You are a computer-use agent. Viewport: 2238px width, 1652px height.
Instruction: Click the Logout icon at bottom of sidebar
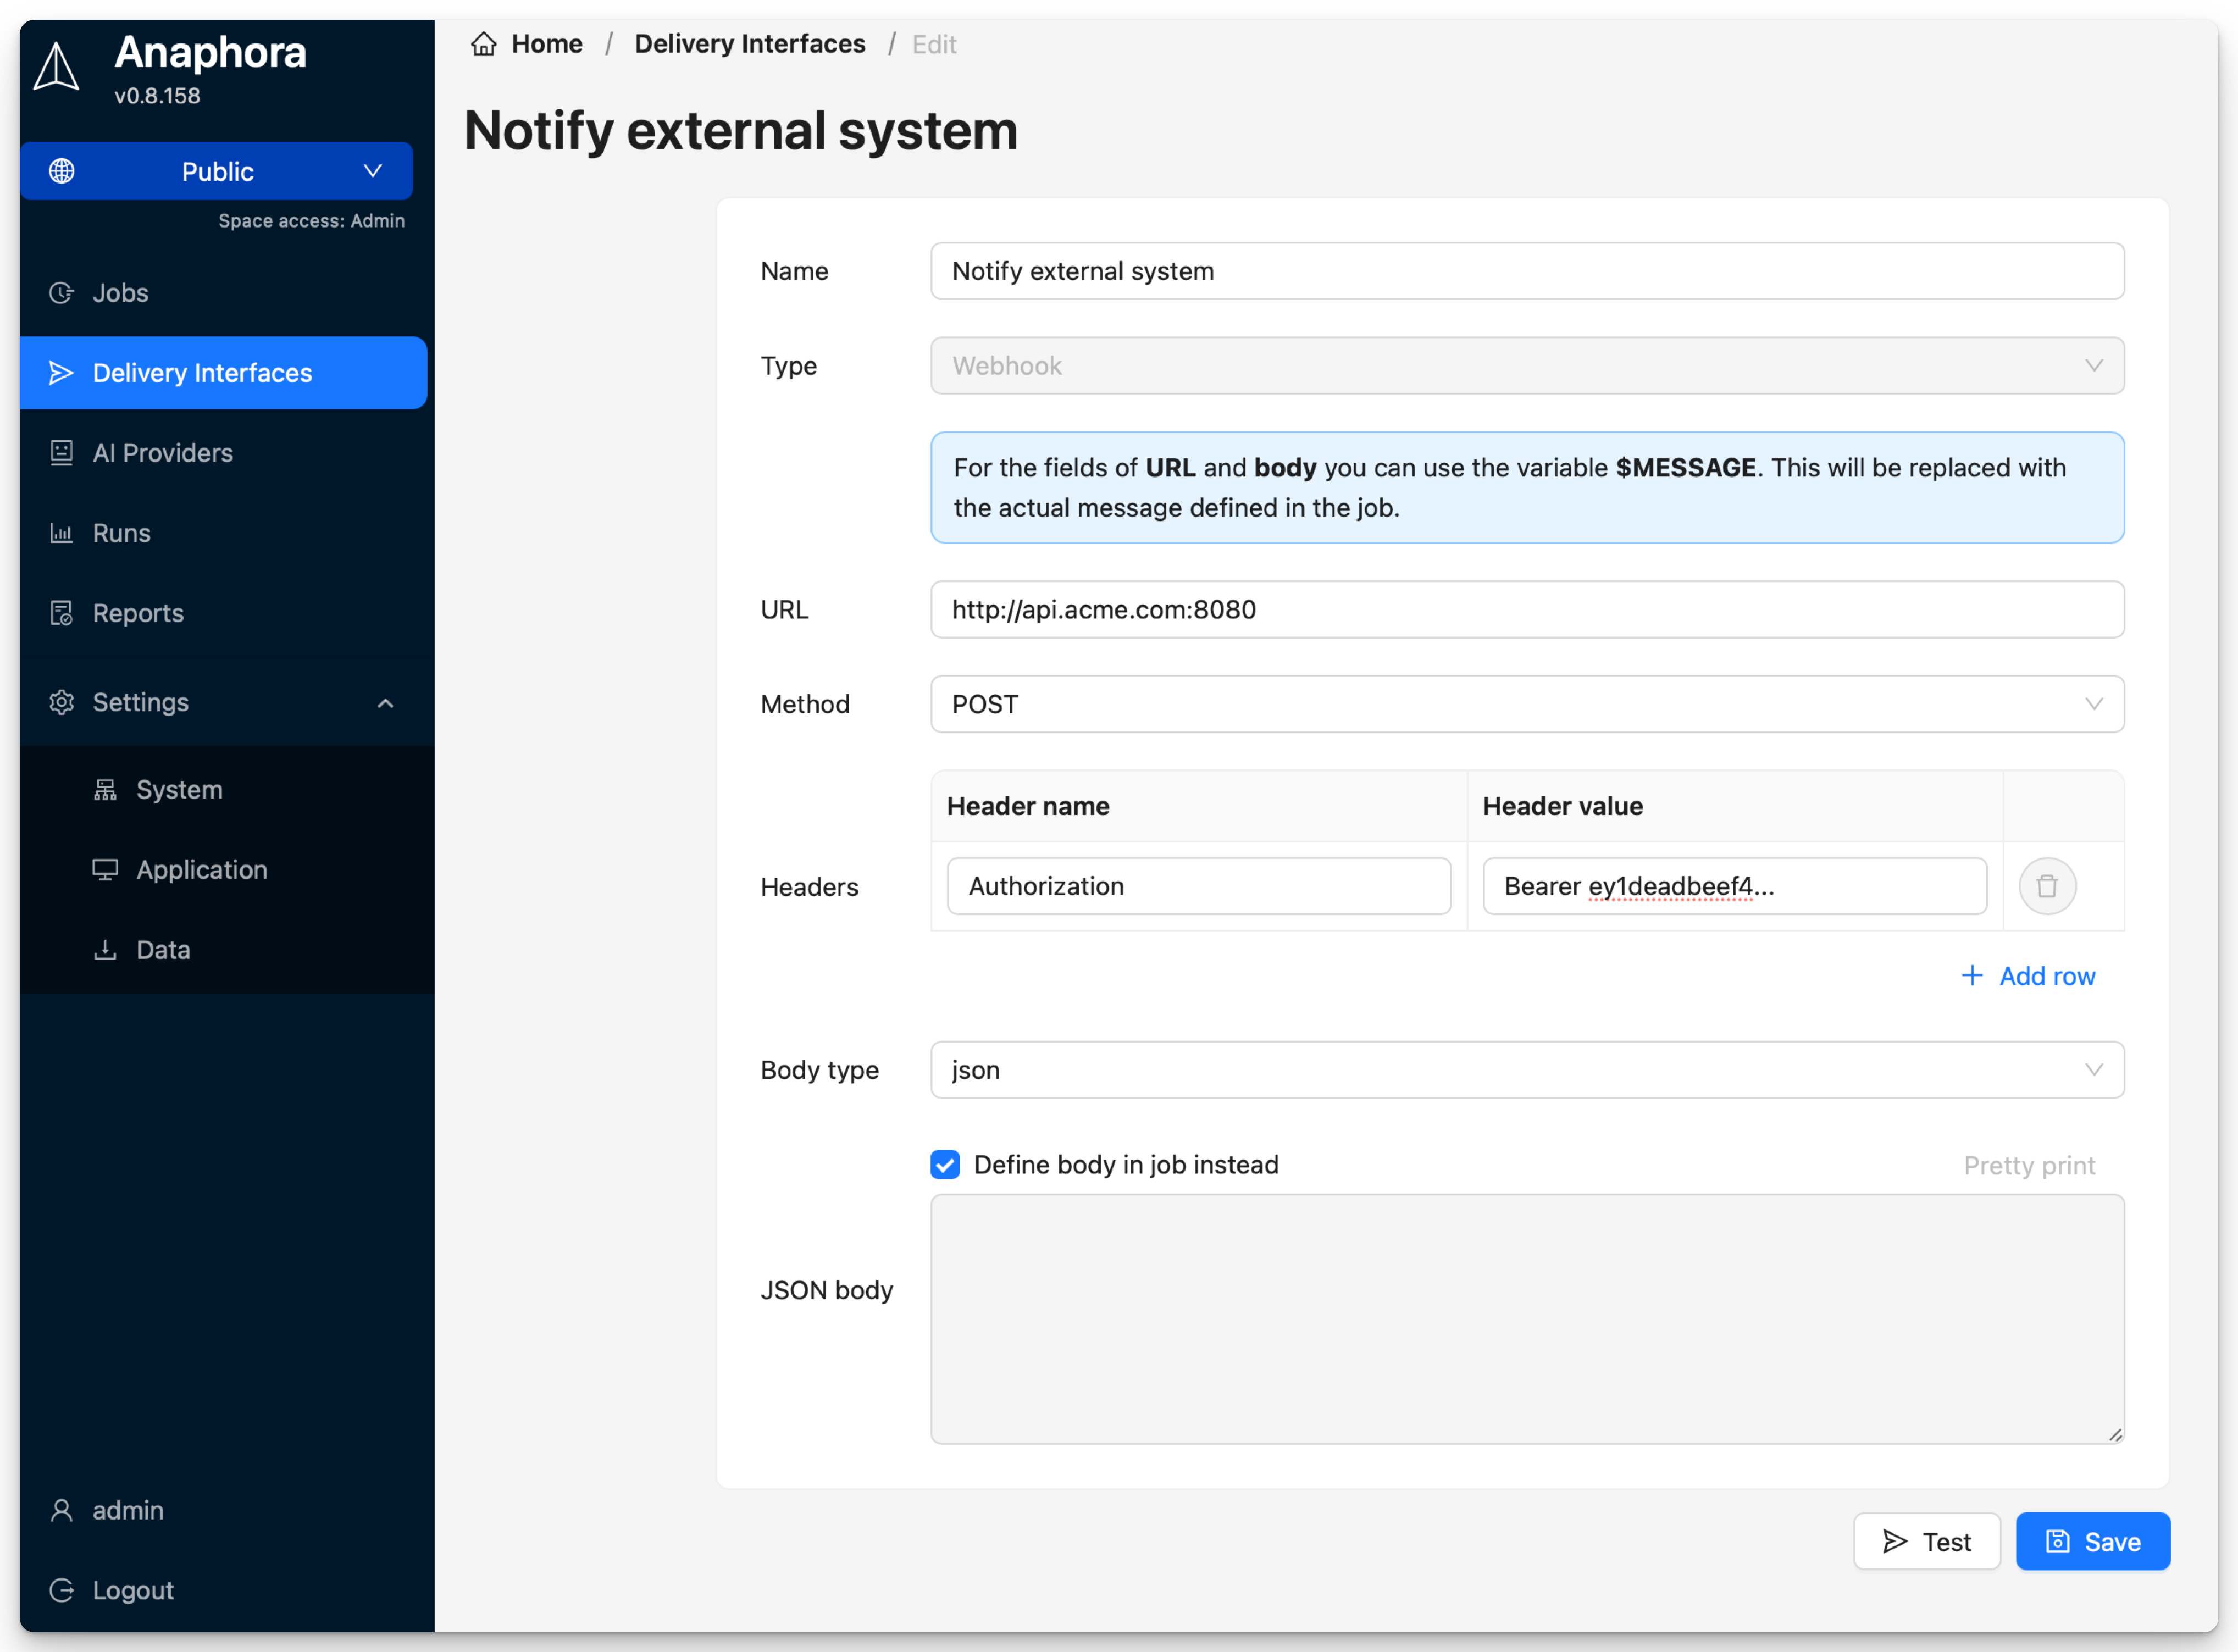tap(61, 1590)
